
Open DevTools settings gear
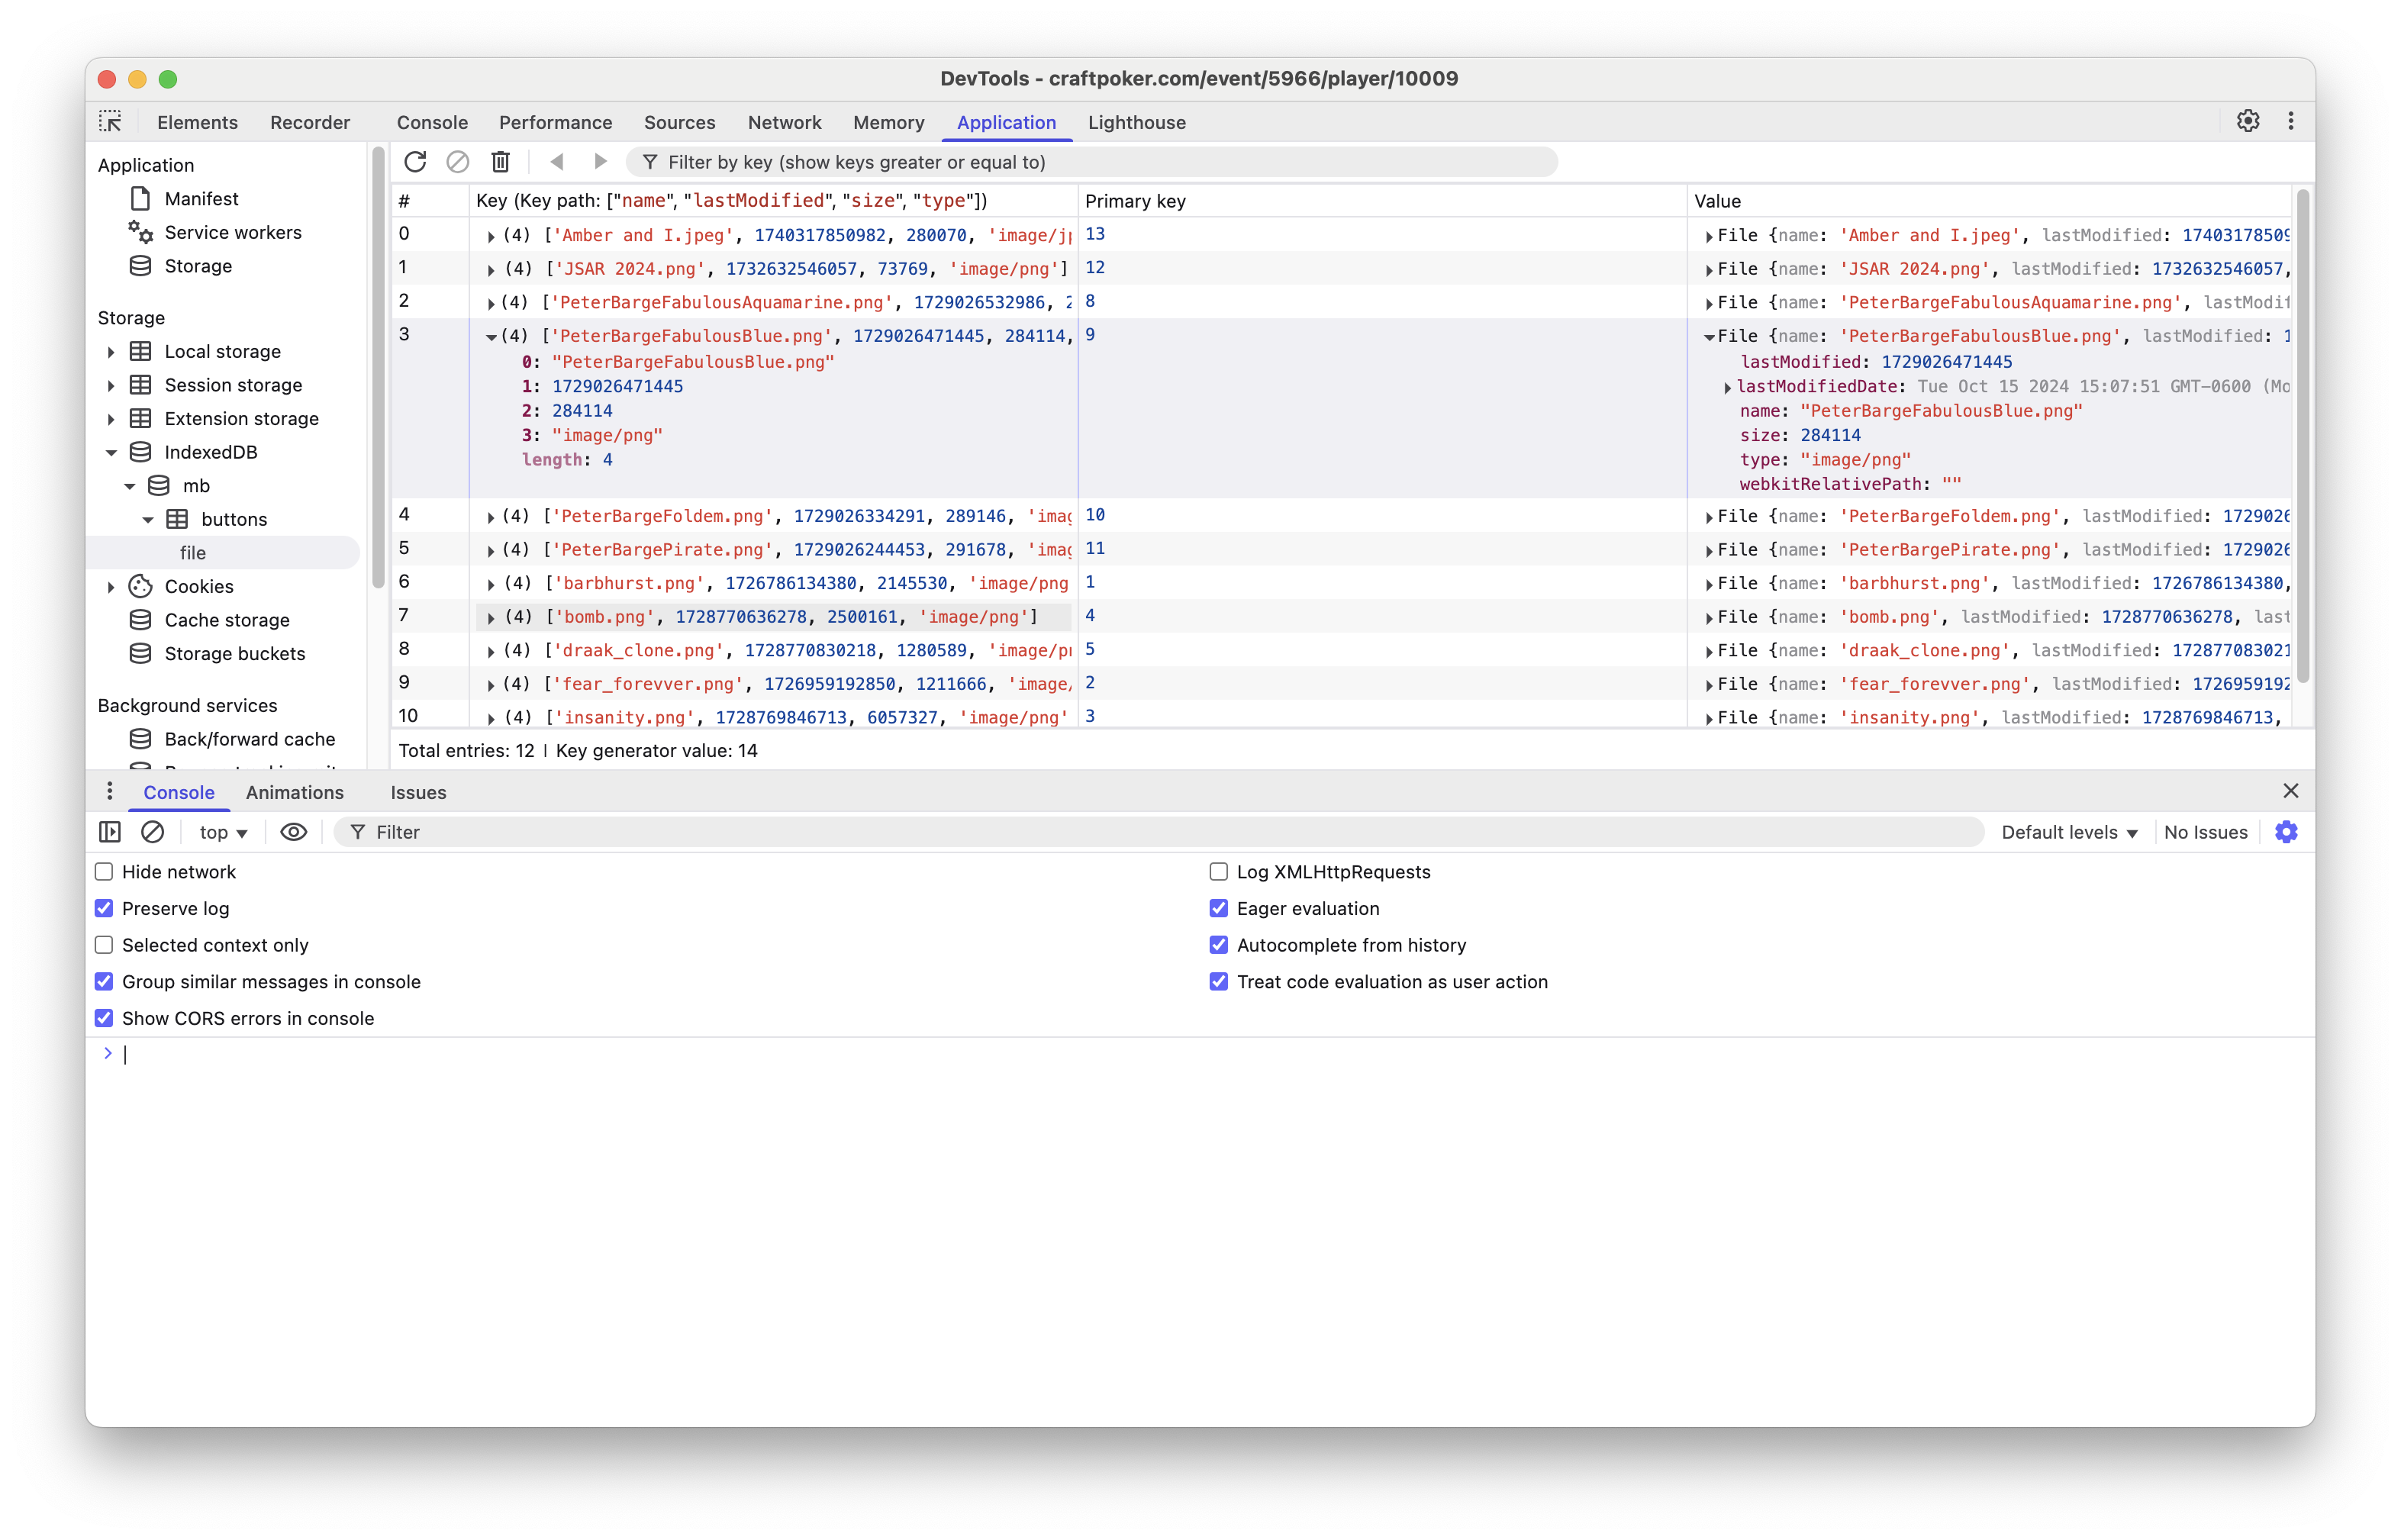tap(2248, 121)
